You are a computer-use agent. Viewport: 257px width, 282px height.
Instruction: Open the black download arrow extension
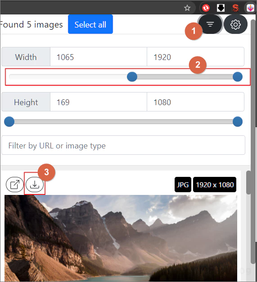click(221, 8)
